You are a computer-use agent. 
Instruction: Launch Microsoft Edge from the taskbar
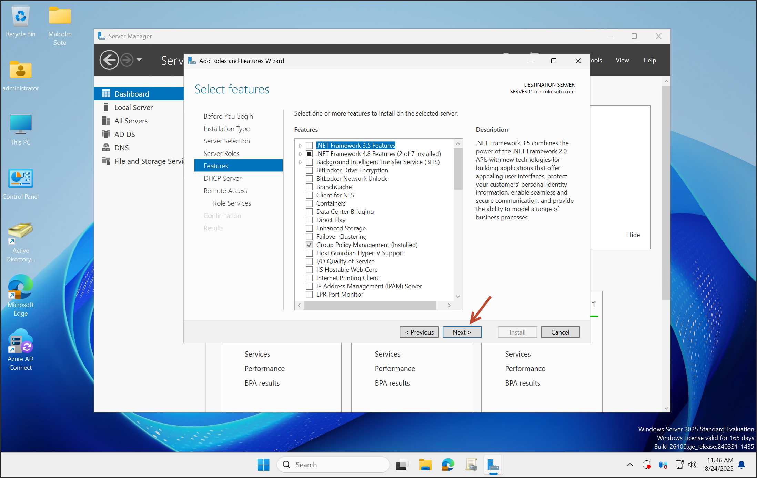point(448,465)
